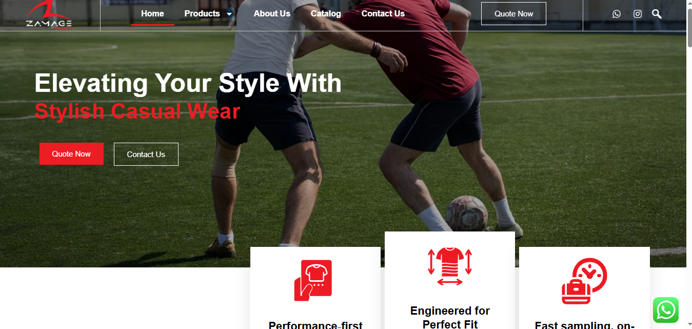692x329 pixels.
Task: Click the floating green WhatsApp chat button
Action: [x=666, y=310]
